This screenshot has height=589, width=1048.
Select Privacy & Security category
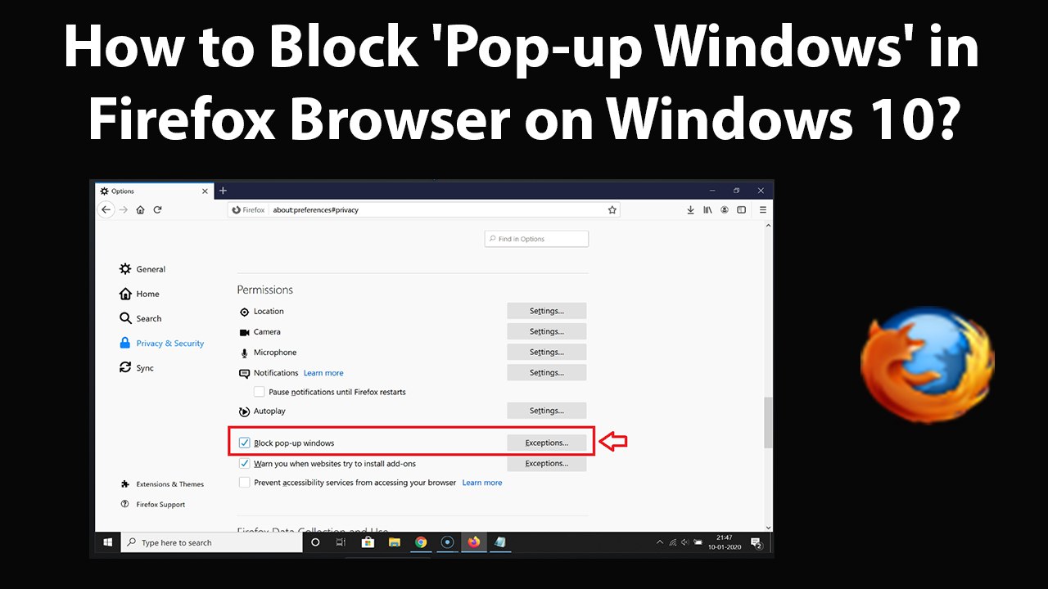point(161,344)
